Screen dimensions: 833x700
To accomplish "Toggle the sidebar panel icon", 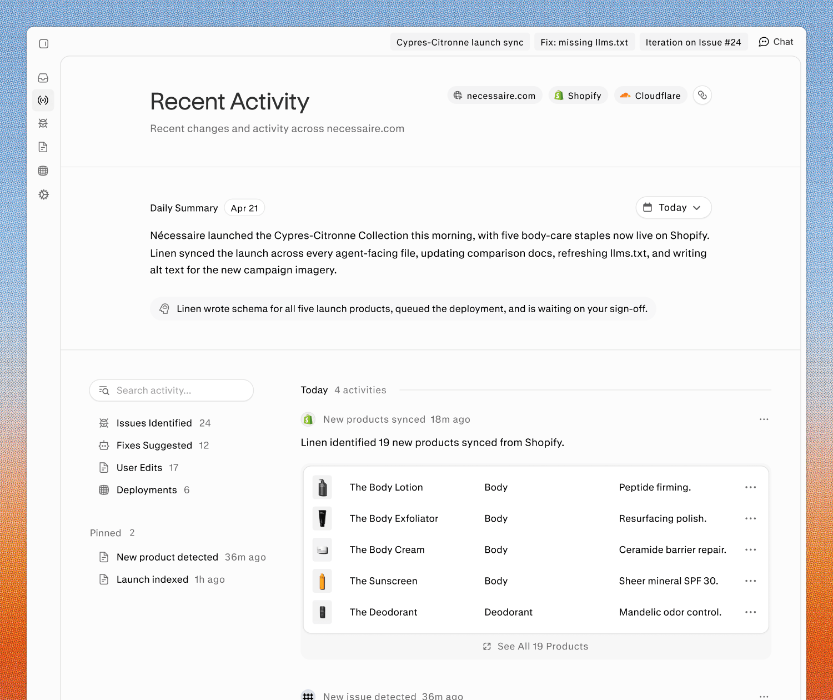I will [44, 44].
